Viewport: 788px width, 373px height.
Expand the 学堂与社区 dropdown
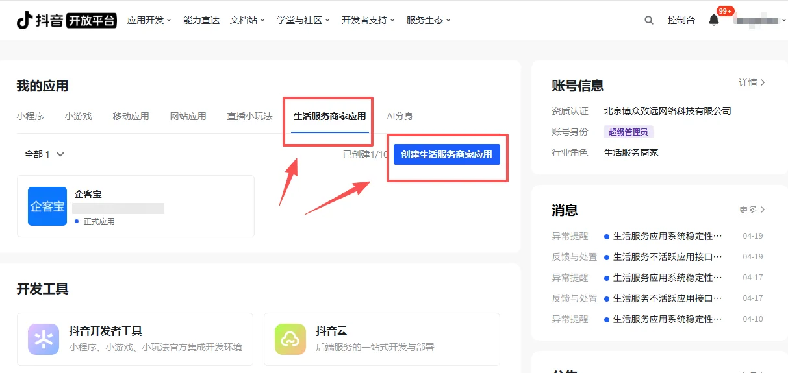pos(303,20)
